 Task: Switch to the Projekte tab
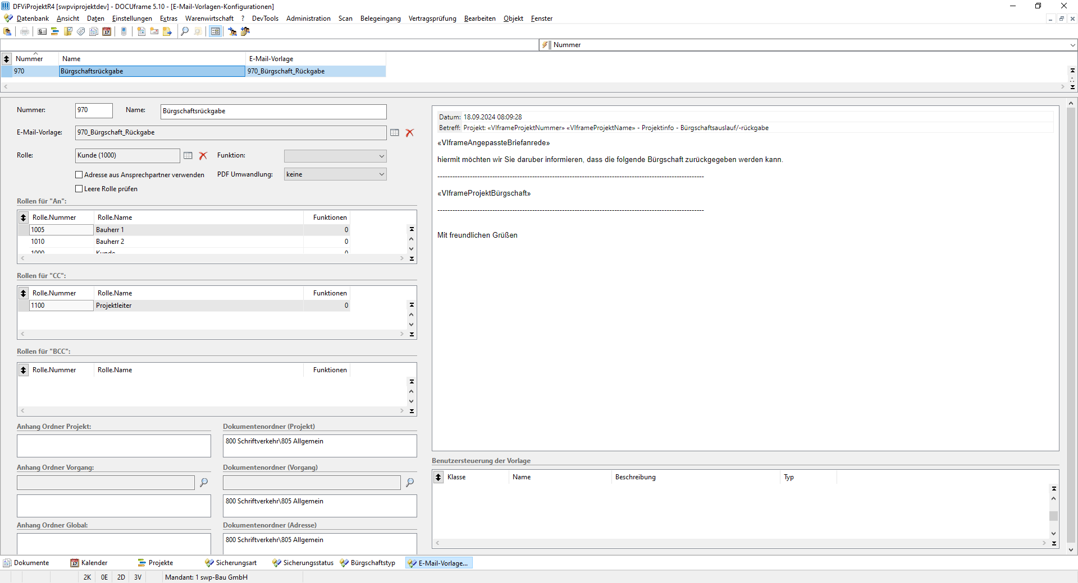pos(156,563)
